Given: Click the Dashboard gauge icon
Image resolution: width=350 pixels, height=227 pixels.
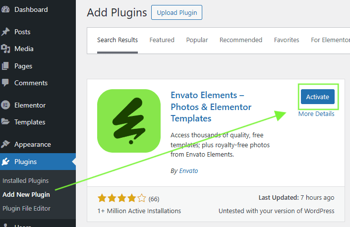Looking at the screenshot, I should (x=5, y=9).
